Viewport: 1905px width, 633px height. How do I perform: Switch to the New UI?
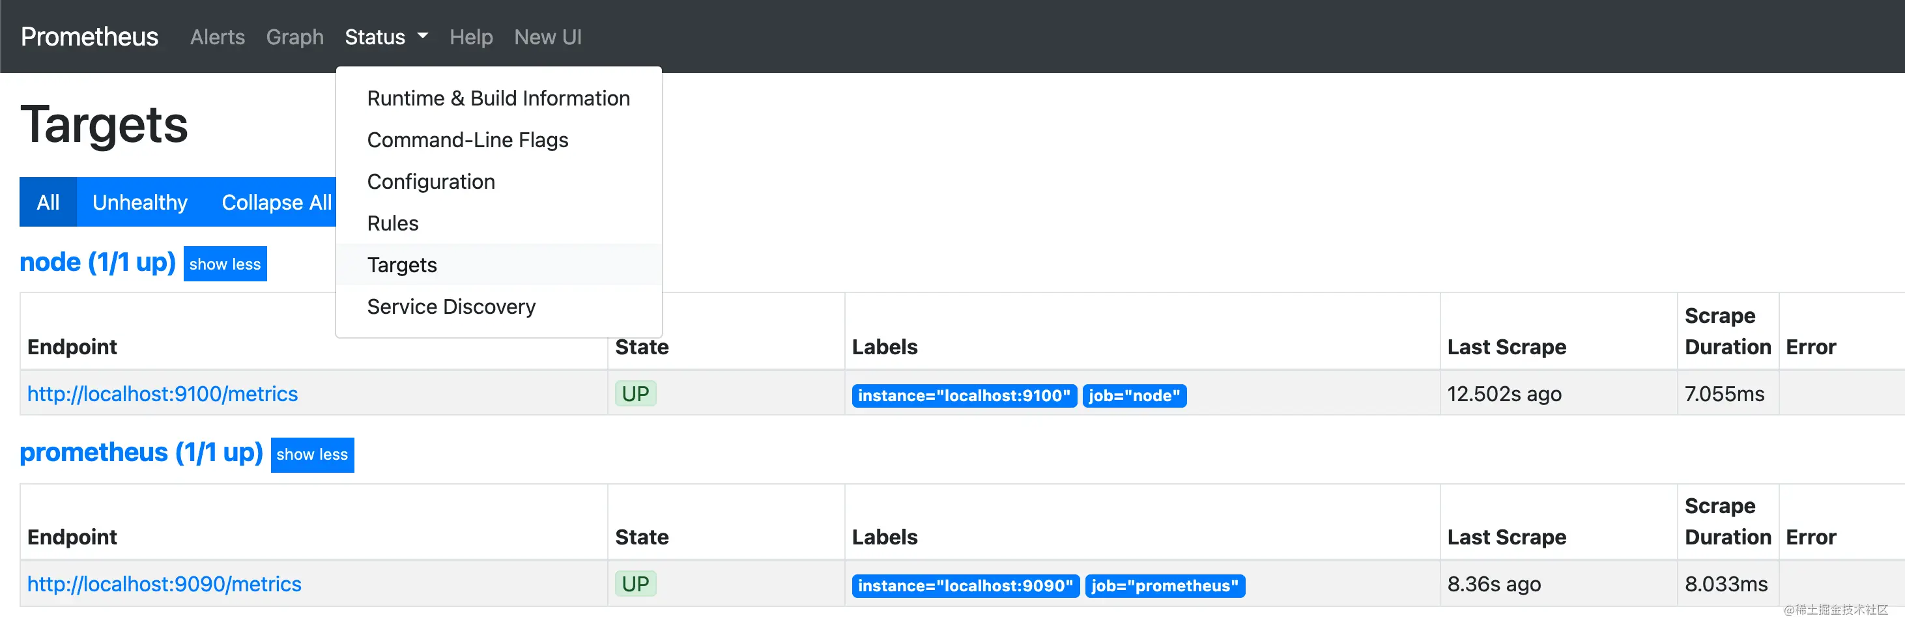548,37
